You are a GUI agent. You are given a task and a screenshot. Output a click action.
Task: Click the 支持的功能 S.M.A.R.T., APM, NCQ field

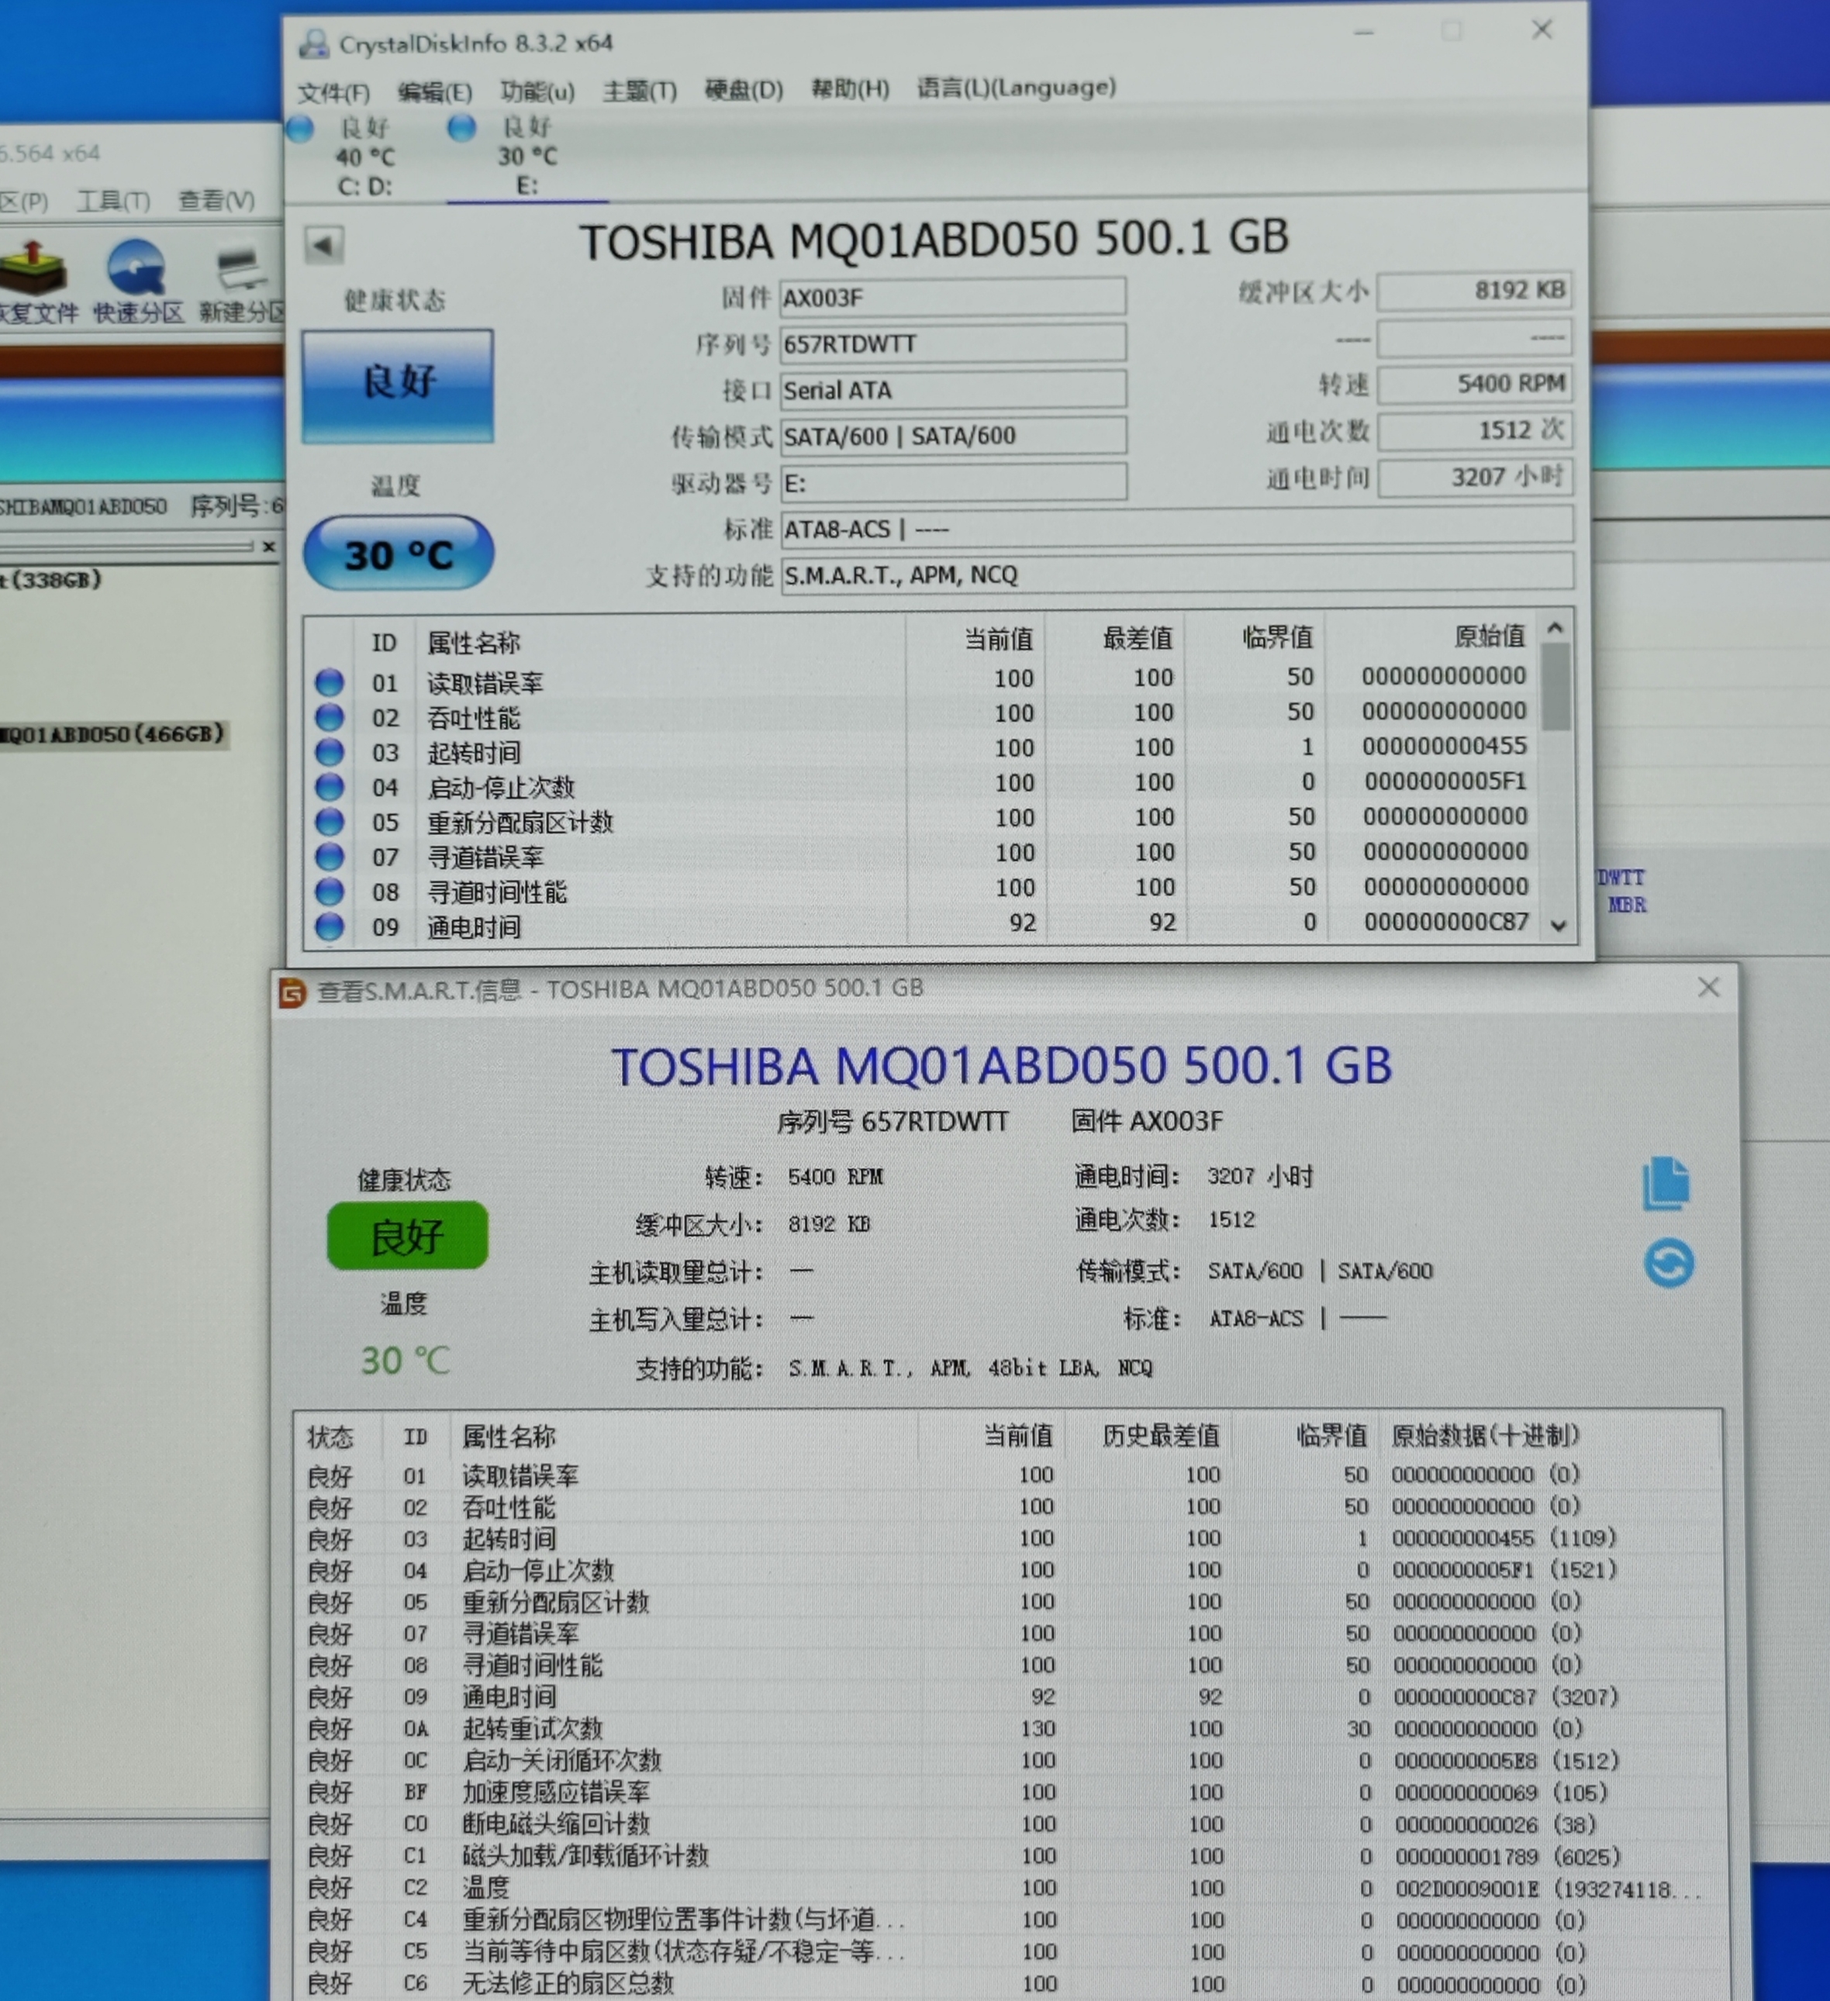pyautogui.click(x=1176, y=574)
